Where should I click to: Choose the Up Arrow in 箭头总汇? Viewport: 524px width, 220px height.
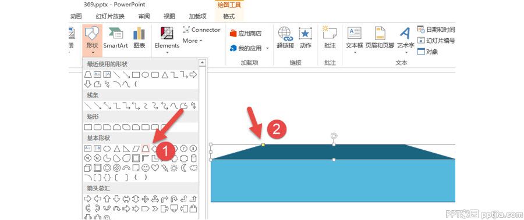click(x=107, y=199)
